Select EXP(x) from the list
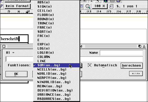148x102 pixels. pyautogui.click(x=57, y=44)
